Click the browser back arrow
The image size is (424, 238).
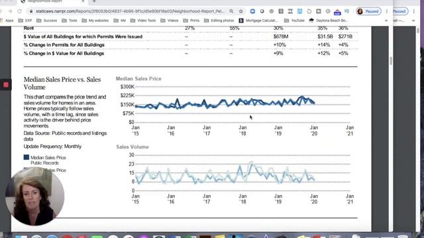click(x=1, y=11)
